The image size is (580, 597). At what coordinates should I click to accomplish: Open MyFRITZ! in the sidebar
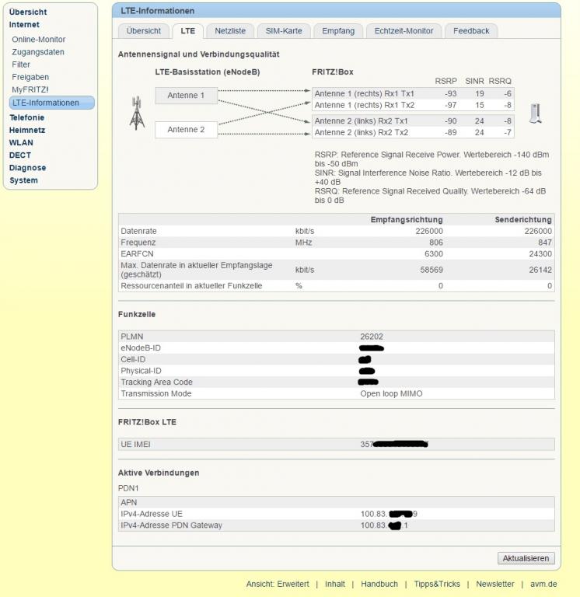point(30,89)
